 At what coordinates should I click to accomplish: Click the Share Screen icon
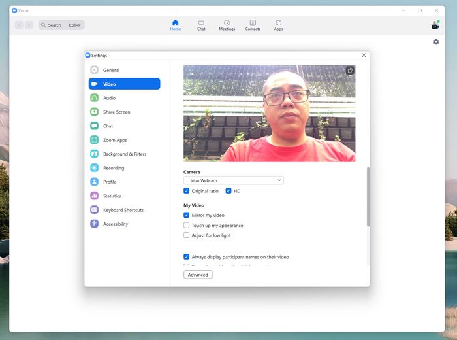pos(94,112)
